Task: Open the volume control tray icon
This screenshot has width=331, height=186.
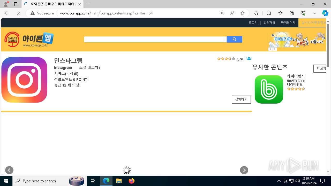Action: coord(297,181)
